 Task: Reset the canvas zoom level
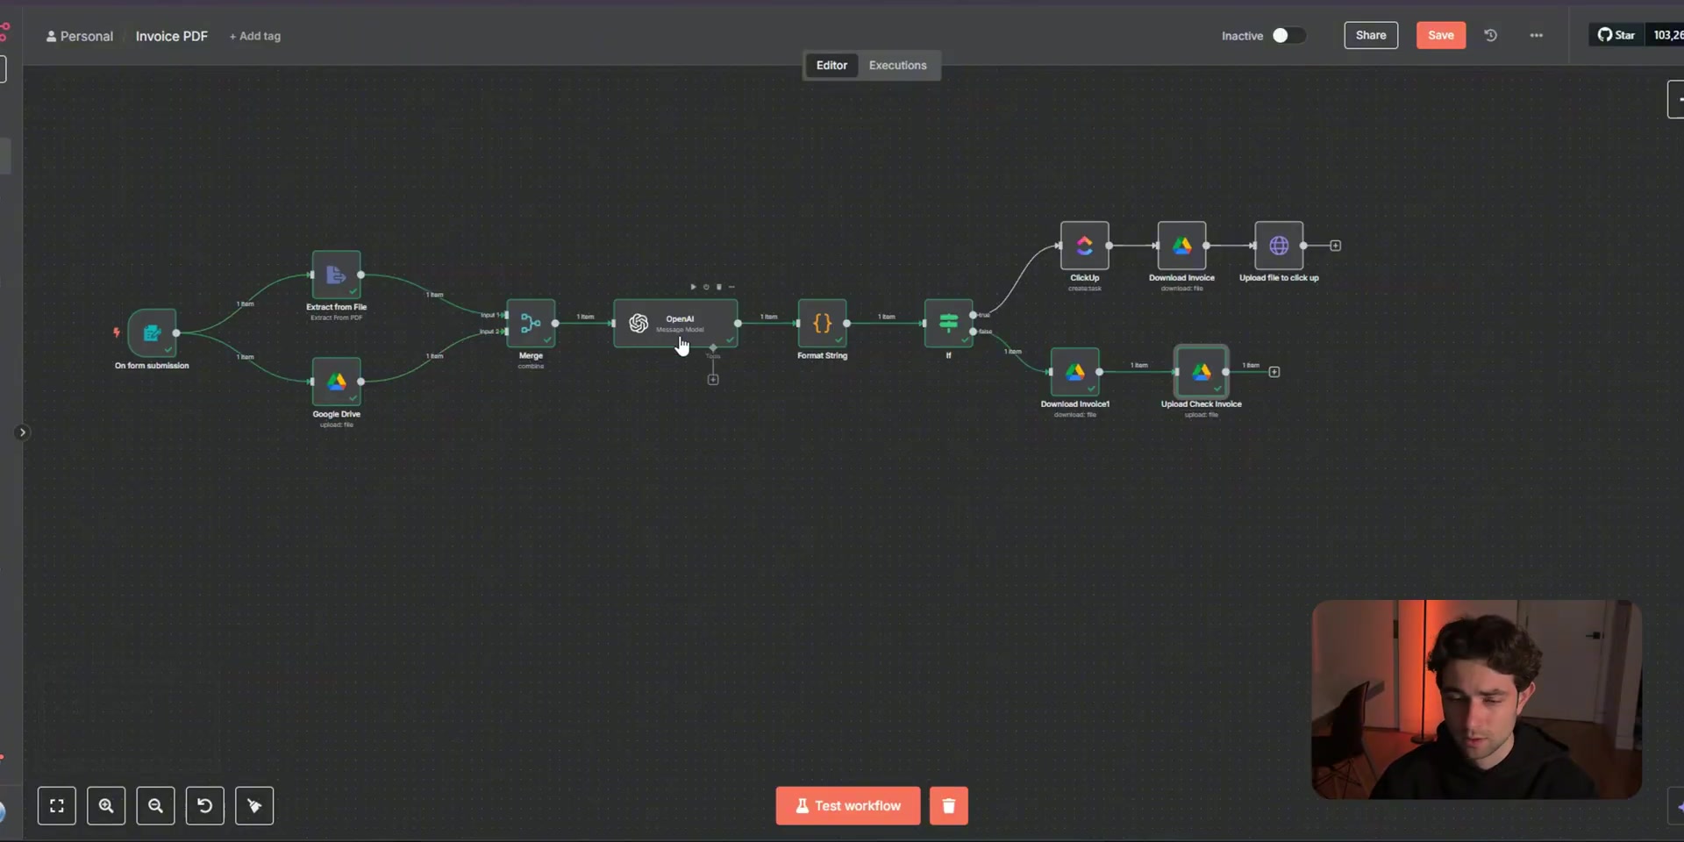204,806
